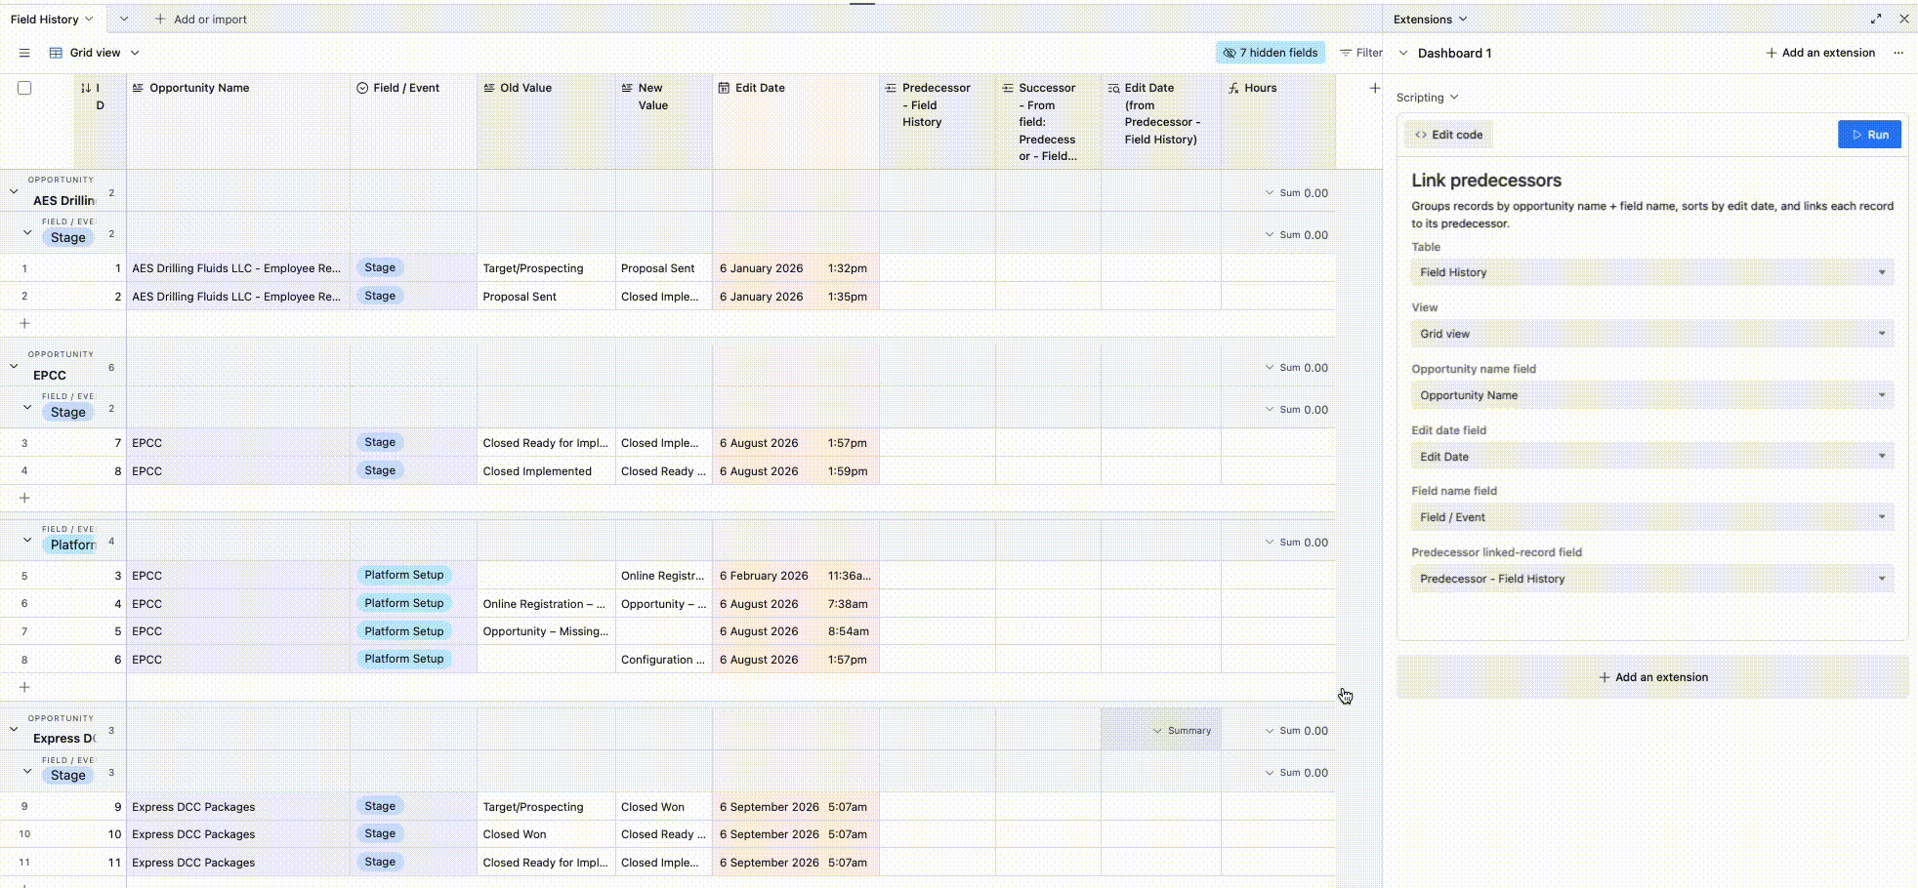Collapse the AES Drilling opportunity group
Screen dimensions: 1918x888
[14, 191]
